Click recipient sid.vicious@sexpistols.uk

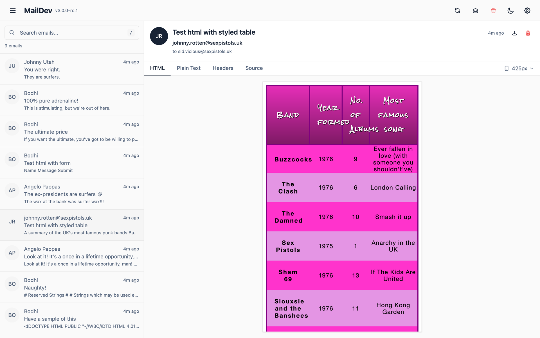click(x=205, y=51)
